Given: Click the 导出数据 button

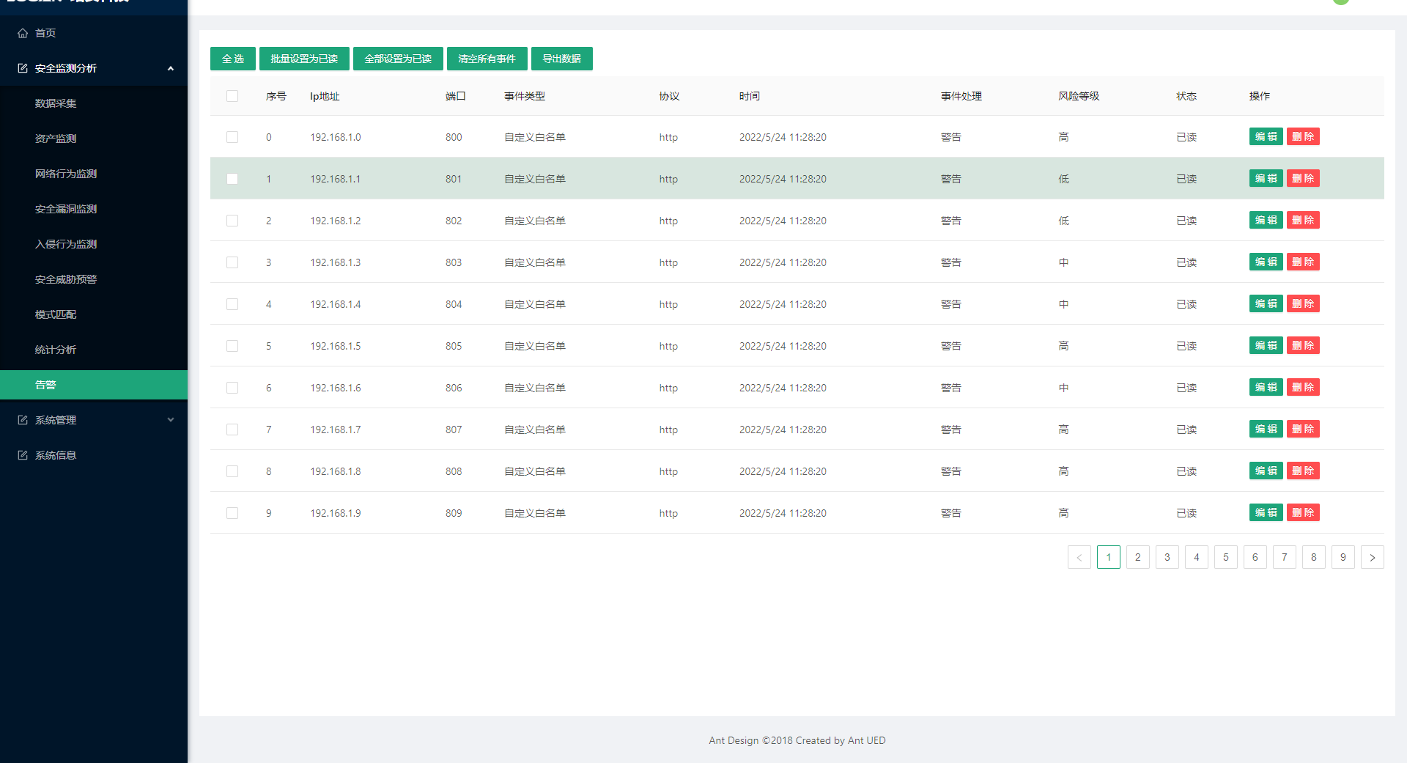Looking at the screenshot, I should point(561,59).
